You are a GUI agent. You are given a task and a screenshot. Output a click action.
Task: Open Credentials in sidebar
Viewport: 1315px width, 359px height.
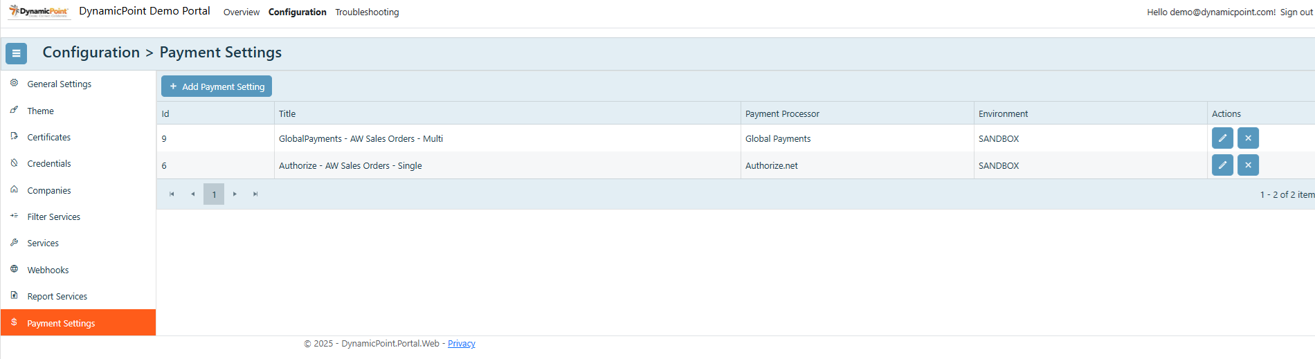tap(78, 163)
